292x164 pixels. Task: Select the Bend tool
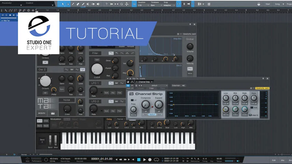tap(93, 4)
